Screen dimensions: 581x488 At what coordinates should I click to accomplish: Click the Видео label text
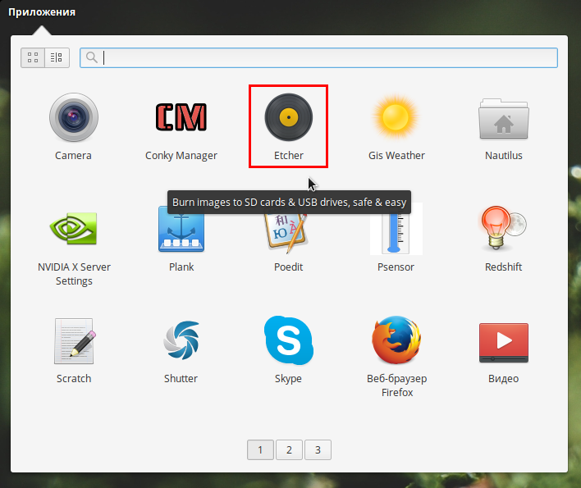(x=504, y=379)
